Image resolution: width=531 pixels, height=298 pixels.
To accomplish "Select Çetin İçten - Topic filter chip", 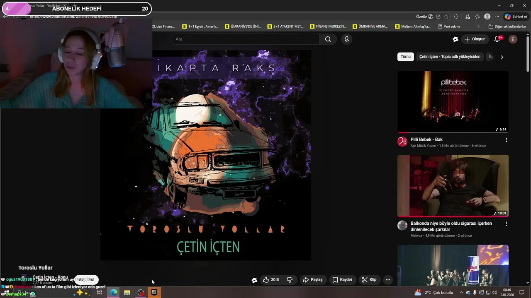I will [450, 57].
